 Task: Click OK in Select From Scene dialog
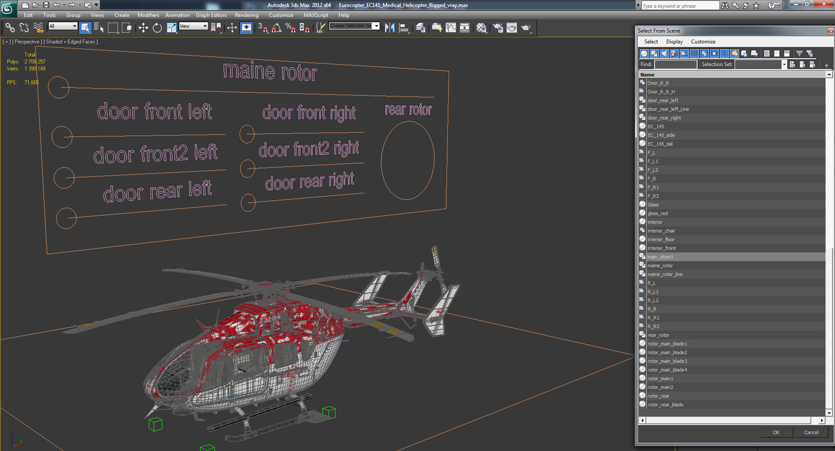[x=776, y=432]
